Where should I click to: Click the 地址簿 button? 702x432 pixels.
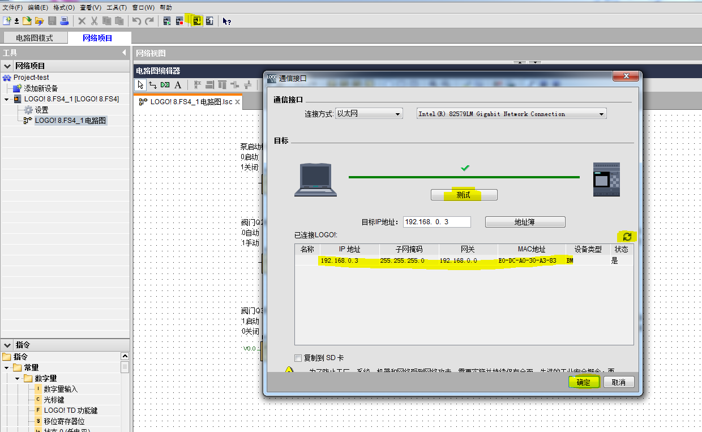[x=525, y=222]
